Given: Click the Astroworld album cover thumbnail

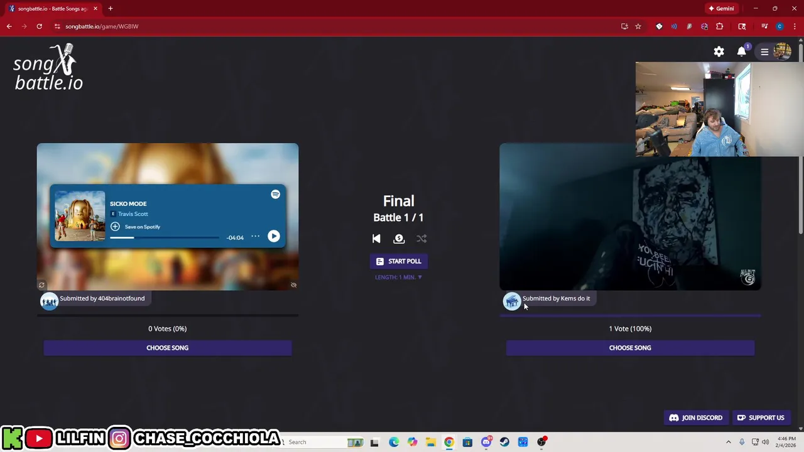Looking at the screenshot, I should coord(80,216).
